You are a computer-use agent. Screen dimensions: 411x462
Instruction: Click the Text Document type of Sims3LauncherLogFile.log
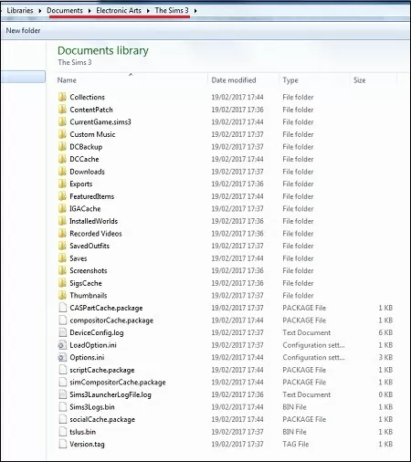(306, 394)
